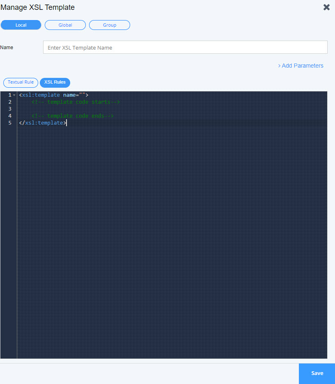The width and height of the screenshot is (335, 384).
Task: Expand the Add Parameters section
Action: [x=301, y=66]
